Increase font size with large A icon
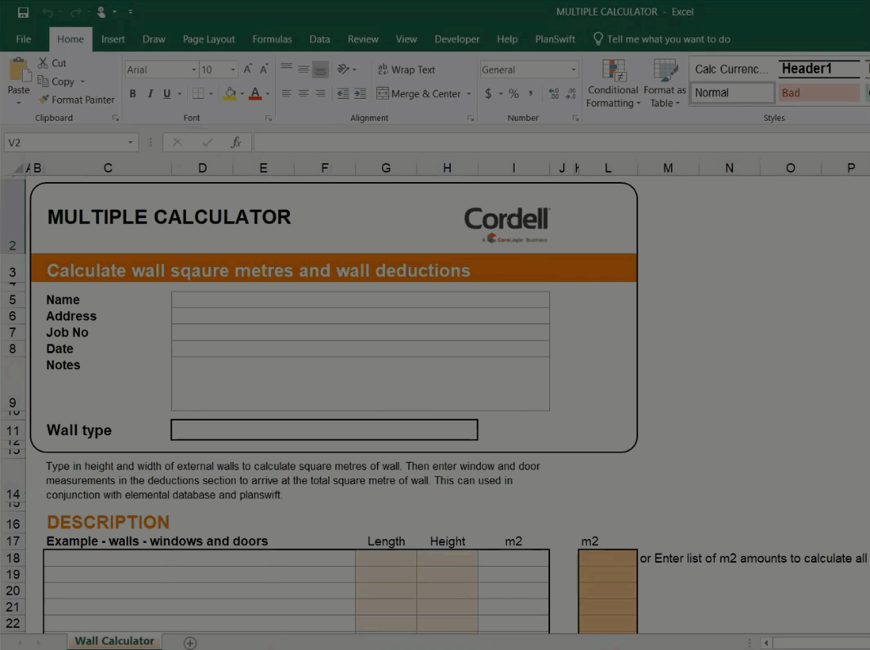The height and width of the screenshot is (650, 870). (247, 69)
